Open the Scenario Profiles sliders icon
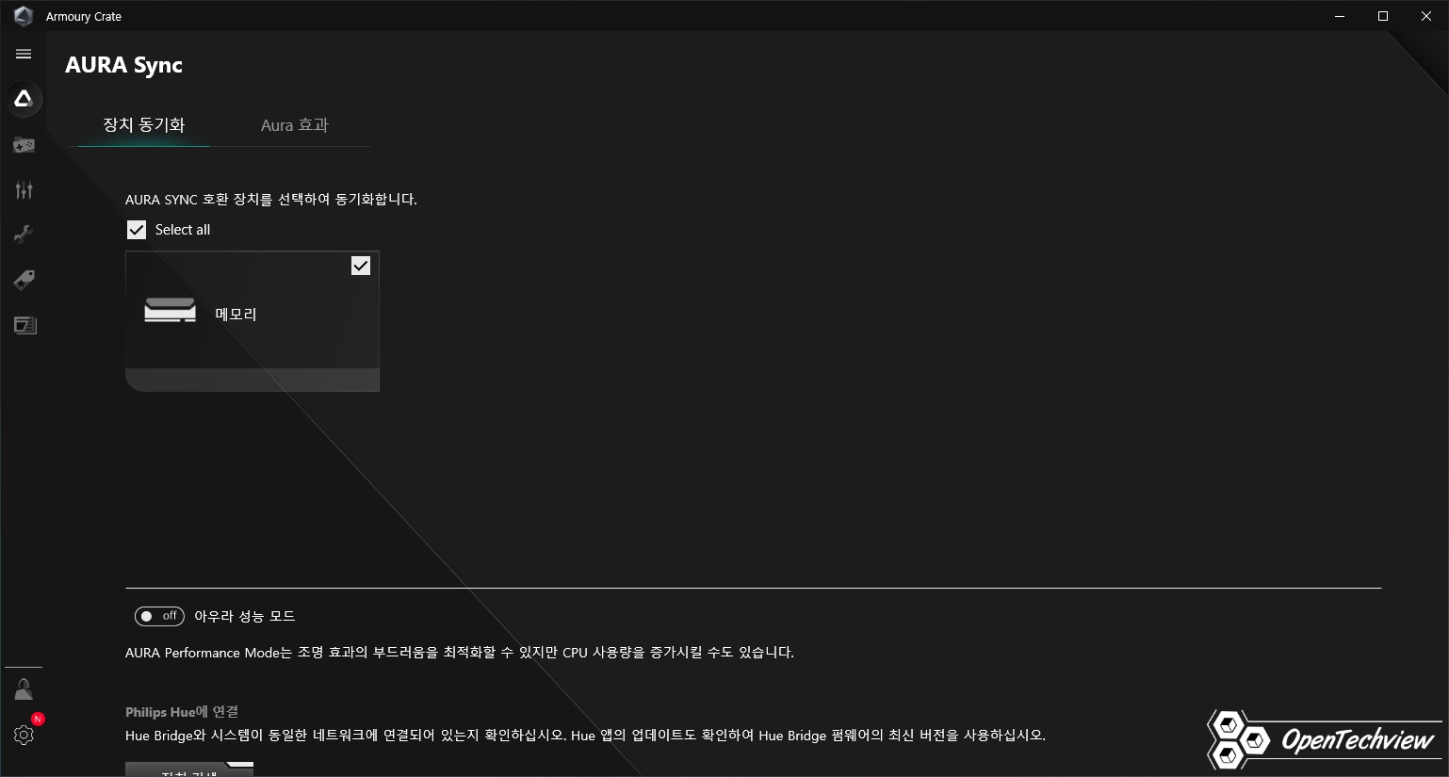The image size is (1449, 777). [x=24, y=190]
